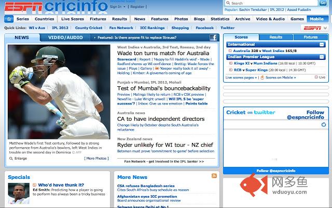Click the Go search button
Image resolution: width=332 pixels, height=208 pixels.
click(323, 3)
